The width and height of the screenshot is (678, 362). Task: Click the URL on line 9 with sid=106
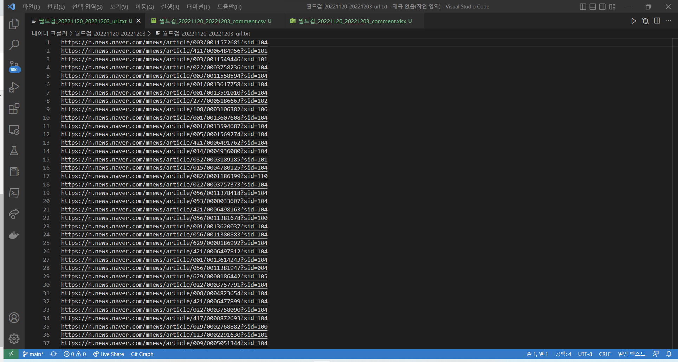point(164,109)
